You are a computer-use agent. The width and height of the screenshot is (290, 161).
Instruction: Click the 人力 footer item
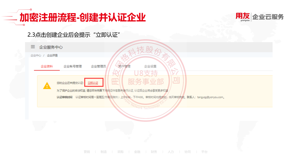click(171, 152)
